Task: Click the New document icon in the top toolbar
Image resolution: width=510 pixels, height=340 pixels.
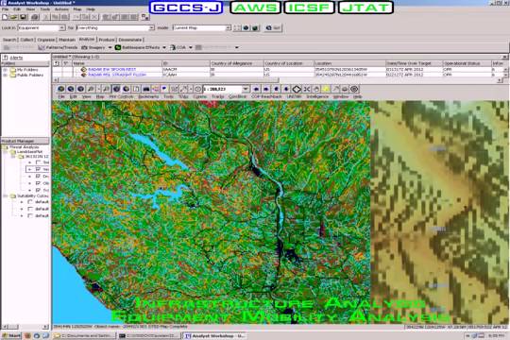Action: tap(6, 17)
